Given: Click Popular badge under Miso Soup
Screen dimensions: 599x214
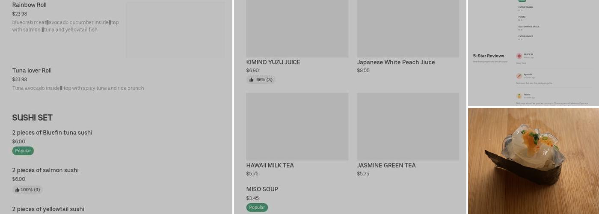Looking at the screenshot, I should pyautogui.click(x=257, y=207).
